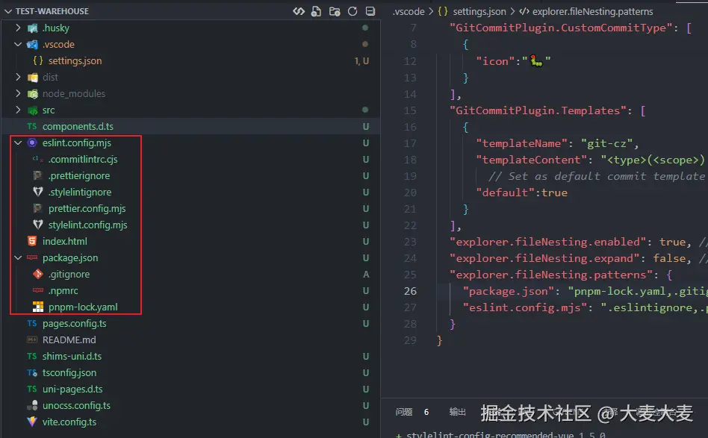The width and height of the screenshot is (708, 438).
Task: Click the commitlint icon beside .commitlintrc.cjs
Action: (x=38, y=159)
